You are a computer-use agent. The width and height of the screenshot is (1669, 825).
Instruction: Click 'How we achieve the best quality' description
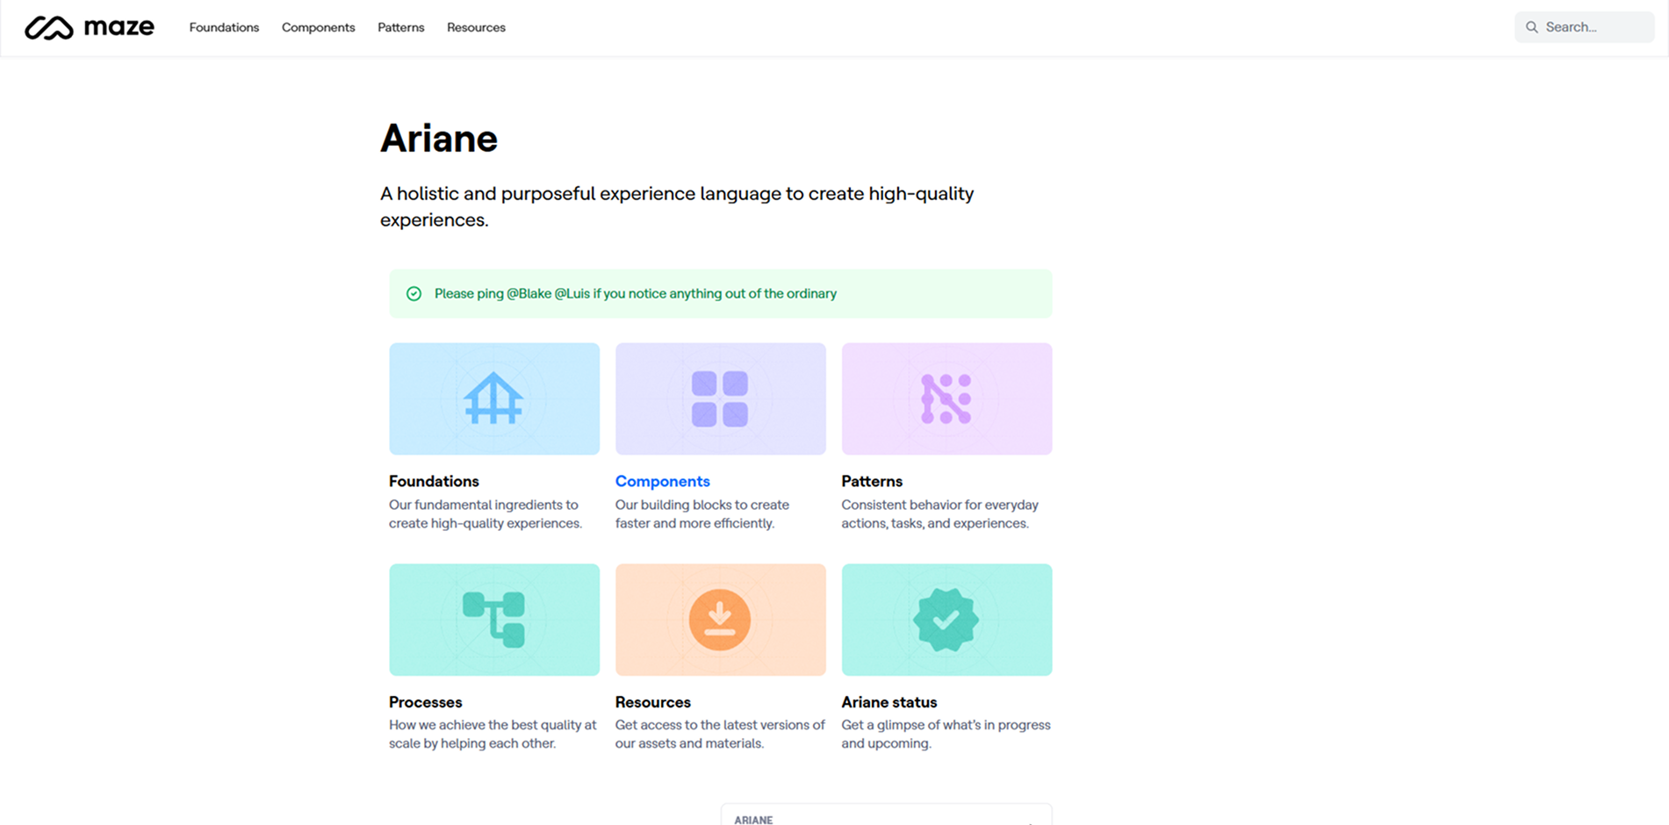pos(493,735)
